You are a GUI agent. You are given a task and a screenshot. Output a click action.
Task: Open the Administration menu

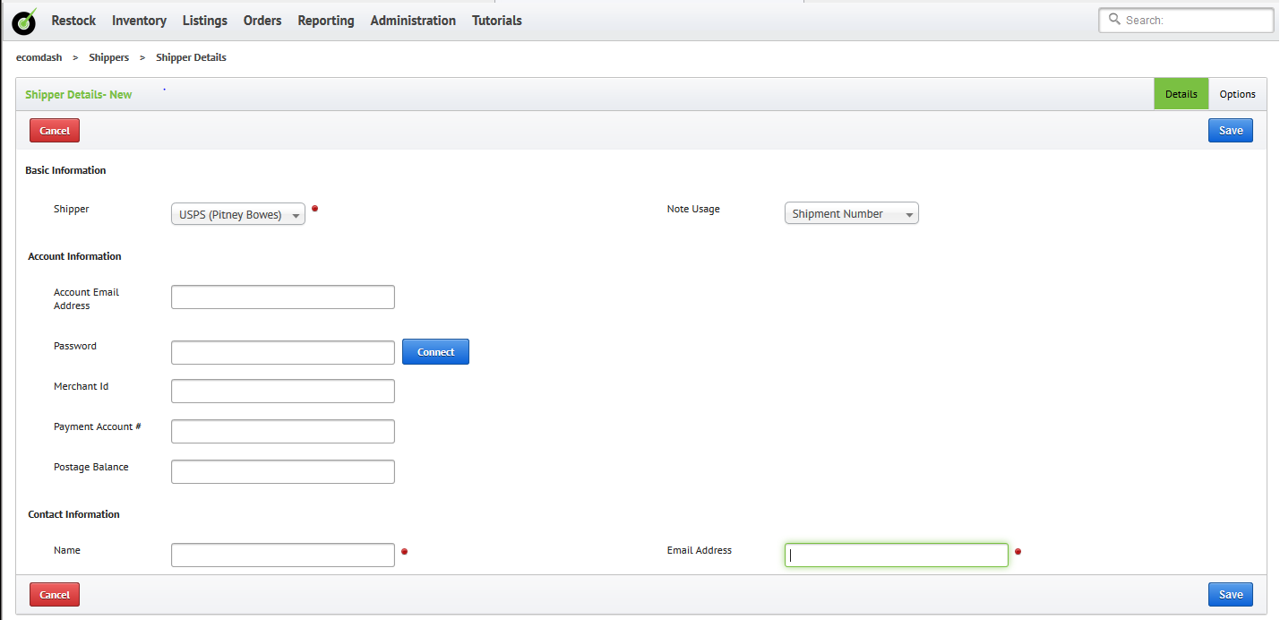[413, 21]
